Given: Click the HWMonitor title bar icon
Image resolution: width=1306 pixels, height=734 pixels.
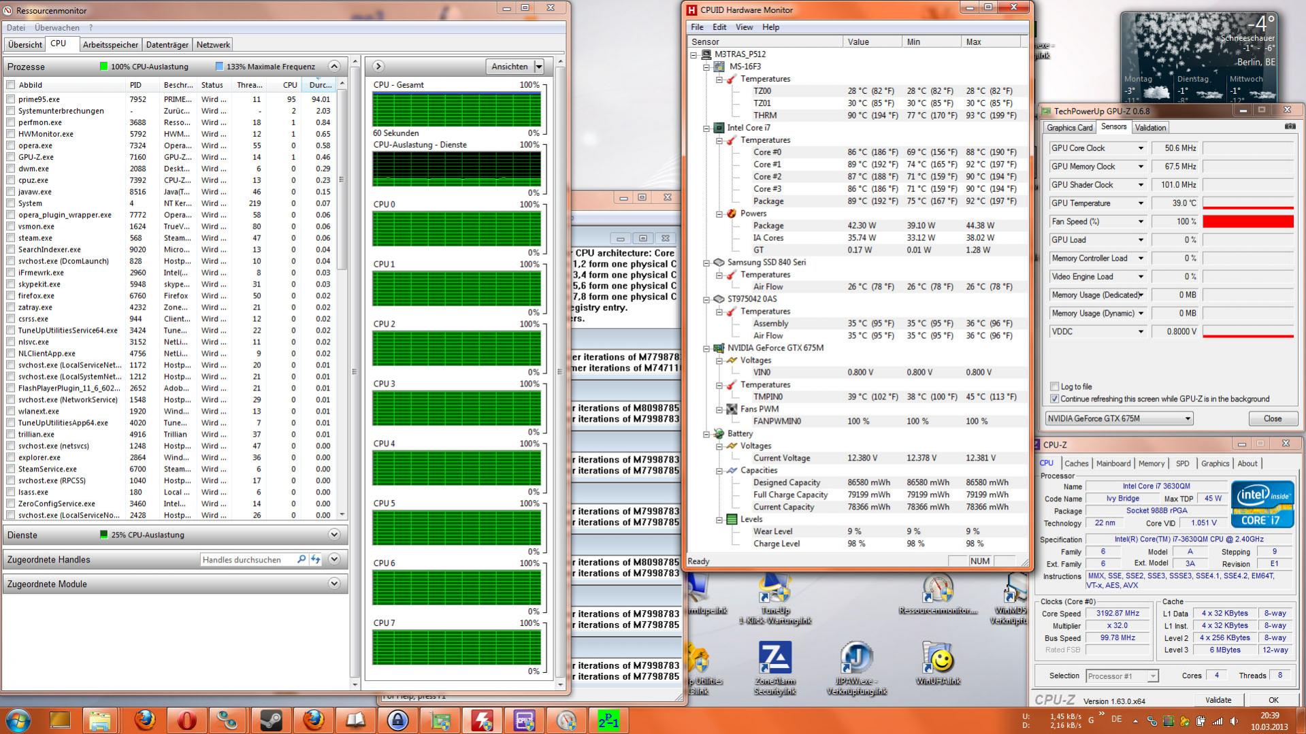Looking at the screenshot, I should pos(692,10).
